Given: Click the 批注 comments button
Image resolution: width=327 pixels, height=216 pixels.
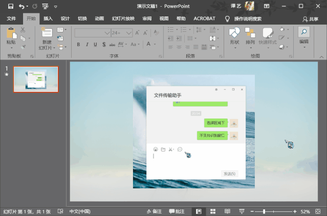Looking at the screenshot, I should [177, 211].
